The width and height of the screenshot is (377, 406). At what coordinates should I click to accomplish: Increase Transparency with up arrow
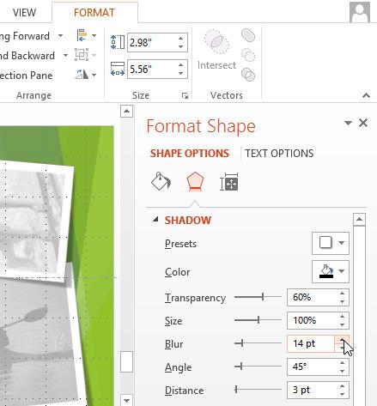342,294
